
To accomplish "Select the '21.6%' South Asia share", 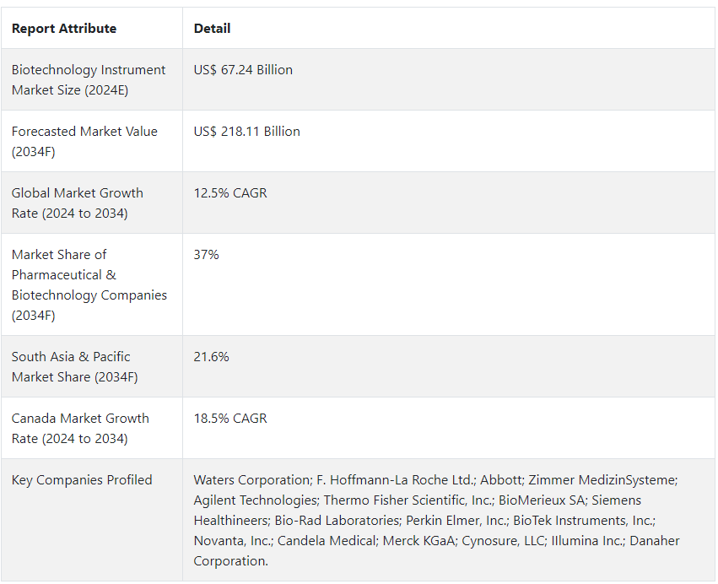I will coord(211,356).
